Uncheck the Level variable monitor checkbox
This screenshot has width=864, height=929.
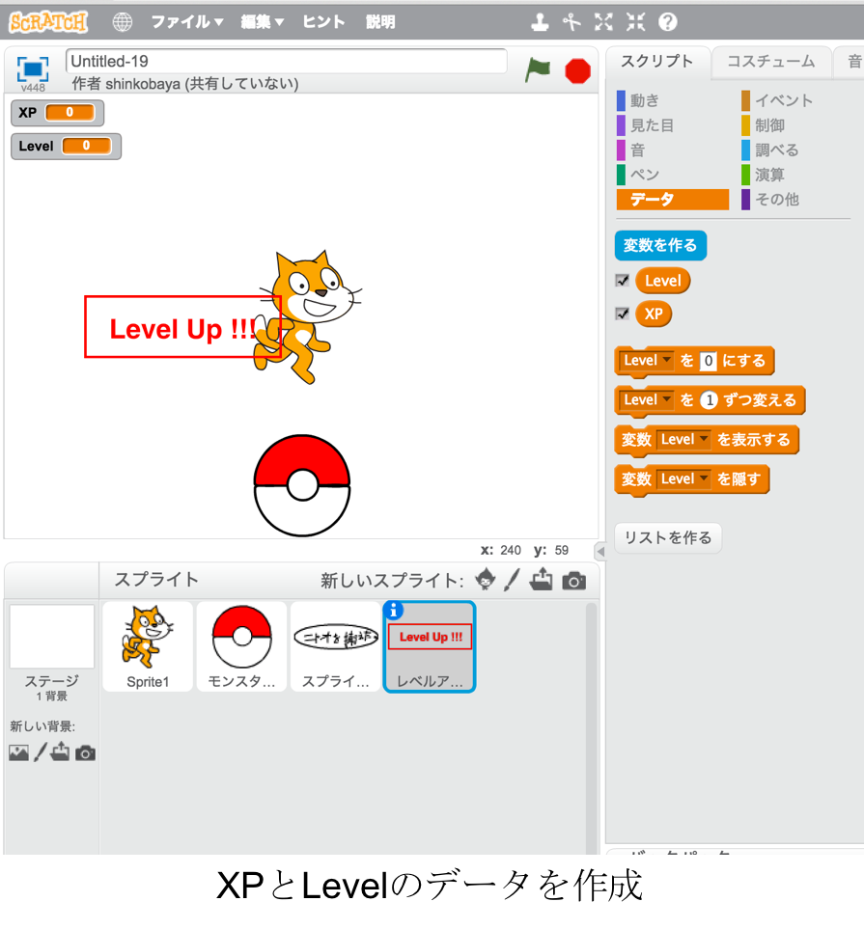(x=622, y=280)
